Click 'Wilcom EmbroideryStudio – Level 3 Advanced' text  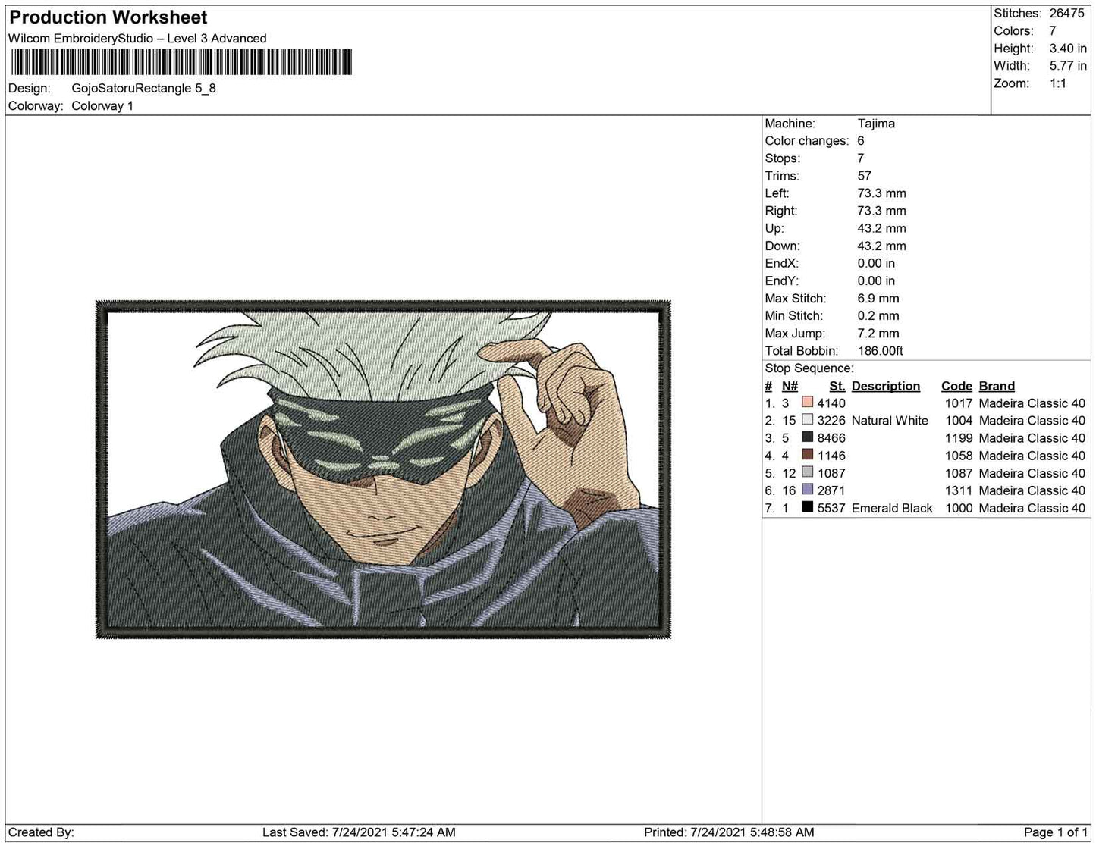tap(137, 38)
